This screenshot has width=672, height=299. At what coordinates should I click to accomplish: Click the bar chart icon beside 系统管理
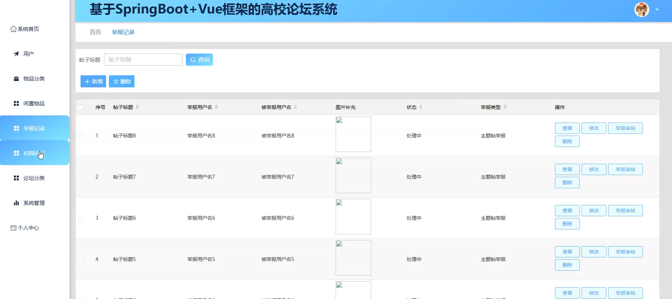(16, 203)
